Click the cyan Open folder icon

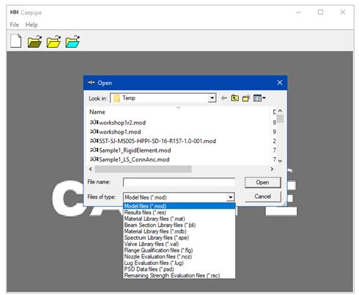coord(73,41)
